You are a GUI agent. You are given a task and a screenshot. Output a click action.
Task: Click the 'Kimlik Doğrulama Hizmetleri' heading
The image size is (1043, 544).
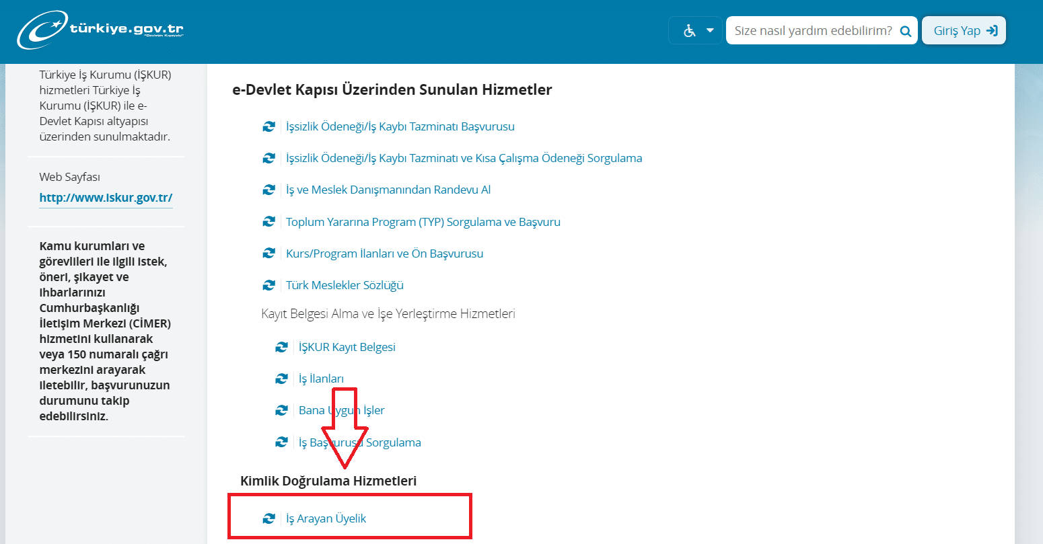[328, 481]
